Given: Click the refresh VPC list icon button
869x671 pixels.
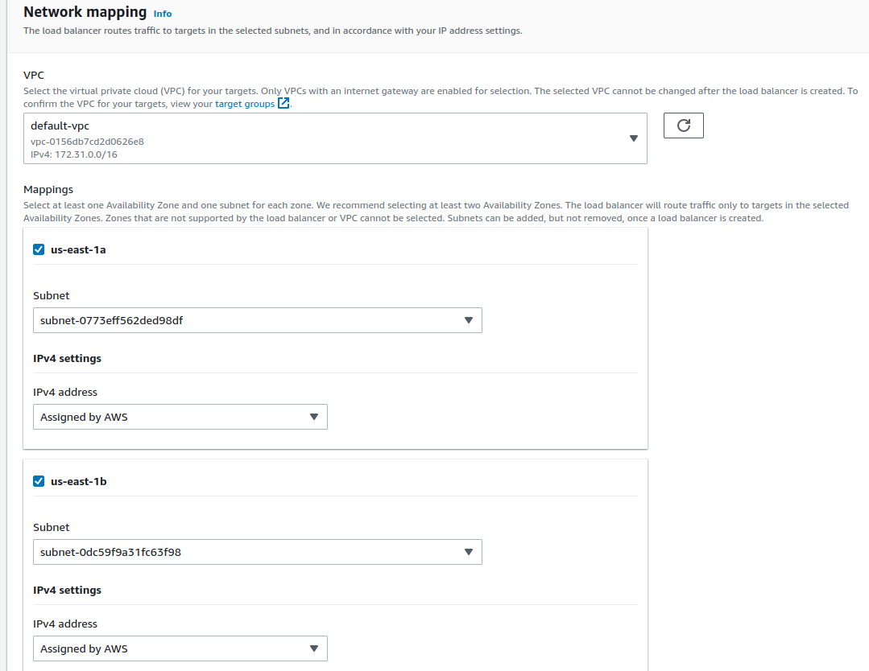Looking at the screenshot, I should [x=683, y=126].
